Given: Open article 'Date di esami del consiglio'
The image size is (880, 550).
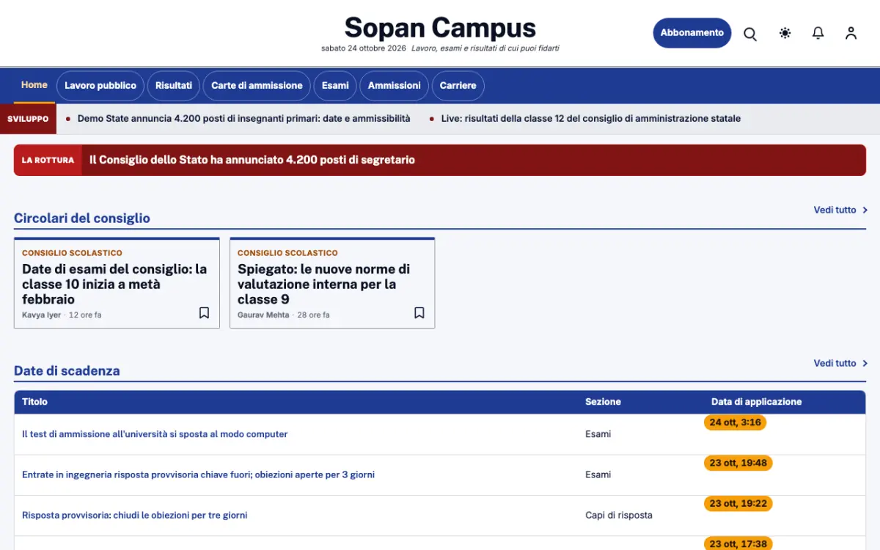Looking at the screenshot, I should [114, 284].
